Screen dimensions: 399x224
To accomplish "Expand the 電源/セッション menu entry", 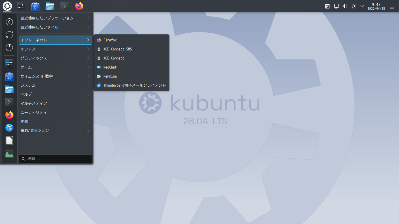I will (55, 130).
